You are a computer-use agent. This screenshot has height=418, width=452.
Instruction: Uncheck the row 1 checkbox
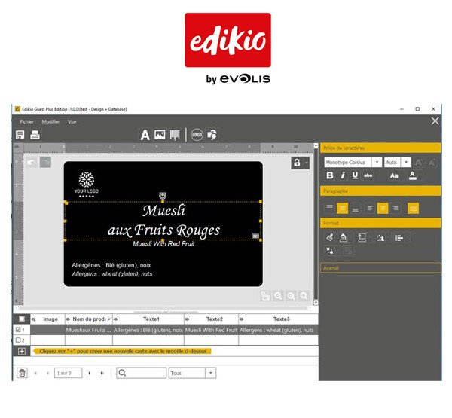coord(20,330)
